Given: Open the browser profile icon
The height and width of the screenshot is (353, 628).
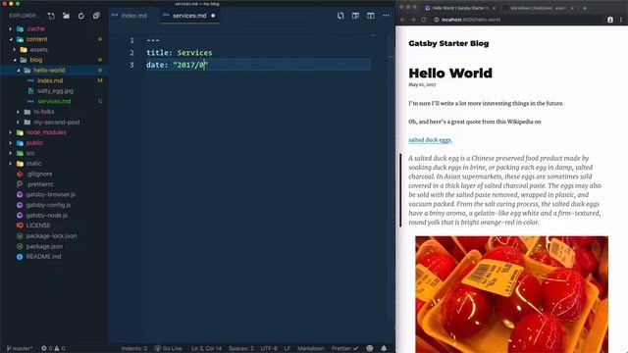Looking at the screenshot, I should tap(610, 20).
